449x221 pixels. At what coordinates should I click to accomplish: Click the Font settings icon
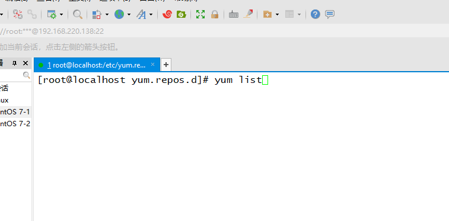coord(141,14)
